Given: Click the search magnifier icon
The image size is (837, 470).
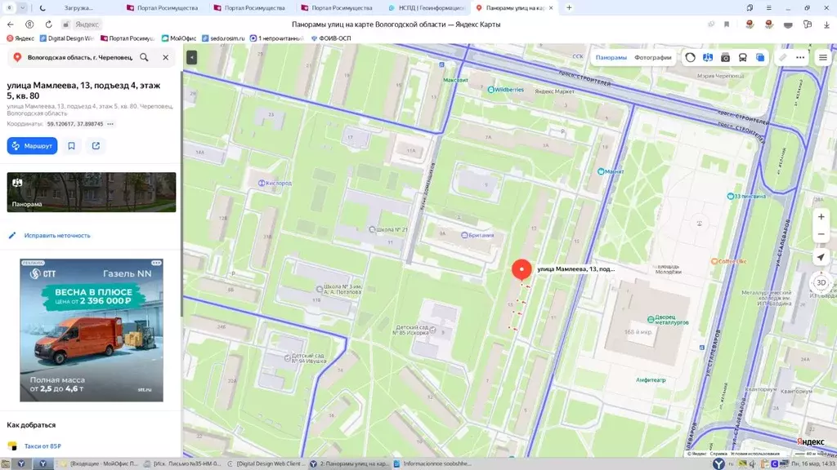Looking at the screenshot, I should tap(145, 58).
